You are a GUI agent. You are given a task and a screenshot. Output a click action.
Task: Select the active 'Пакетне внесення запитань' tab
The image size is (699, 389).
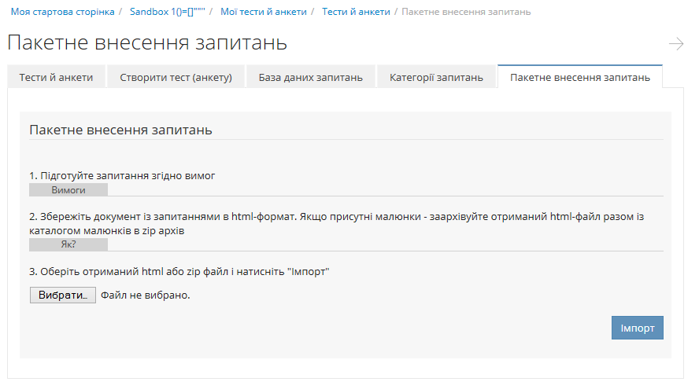tap(579, 77)
